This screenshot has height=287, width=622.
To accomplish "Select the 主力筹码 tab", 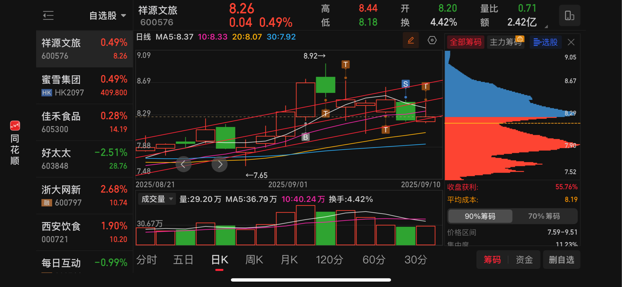I will coord(506,42).
